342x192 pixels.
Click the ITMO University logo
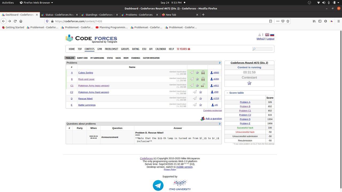180,185
